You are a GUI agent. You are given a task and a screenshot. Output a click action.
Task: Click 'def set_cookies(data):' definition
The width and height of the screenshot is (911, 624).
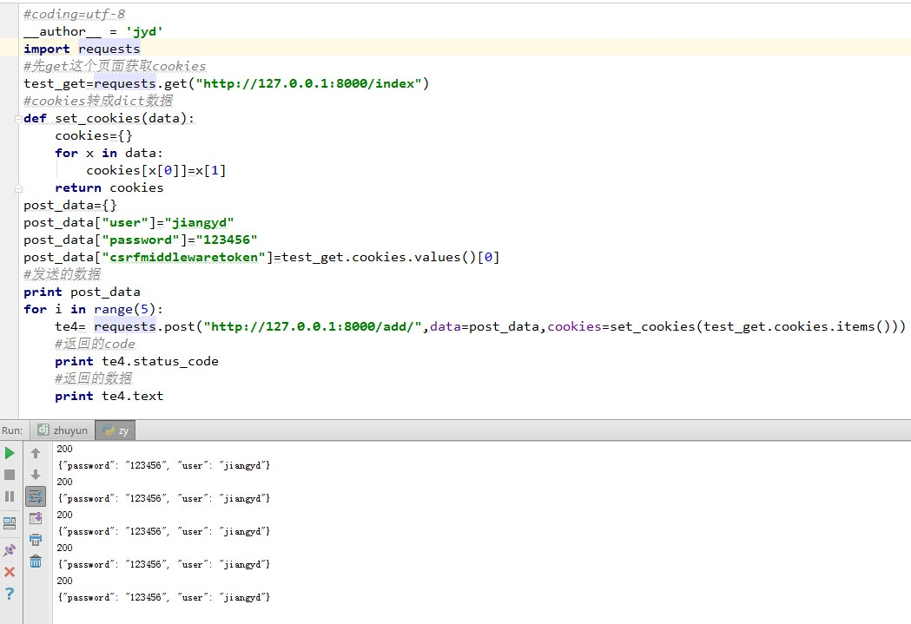[109, 118]
